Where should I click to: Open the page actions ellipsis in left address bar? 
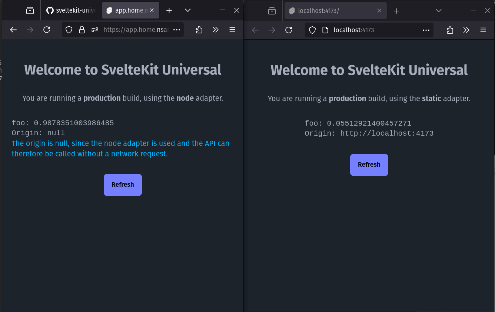[x=176, y=30]
